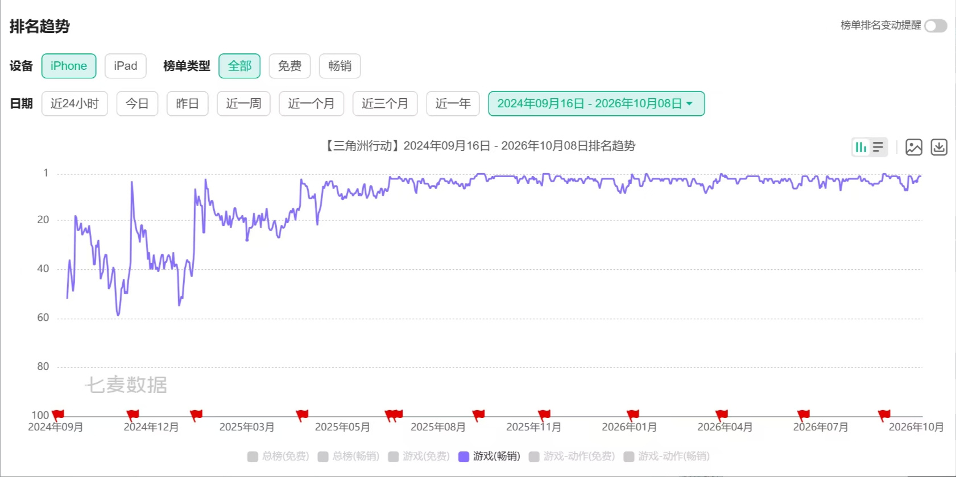
Task: Toggle 游戏(免费) legend series
Action: point(419,456)
